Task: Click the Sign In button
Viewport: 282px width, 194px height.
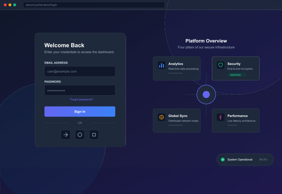Action: click(80, 111)
